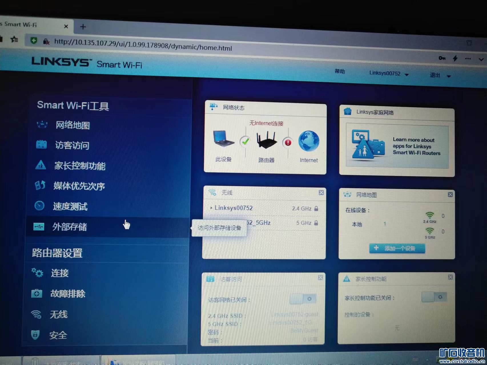Viewport: 487px width, 365px height.
Task: Select 网络地图 in Smart Wi-Fi tools
Action: 73,125
